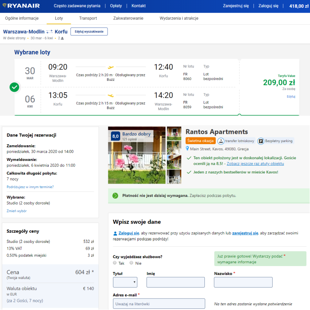310x310 pixels.
Task: Click Podróżujesz w innym terminie link
Action: point(30,187)
